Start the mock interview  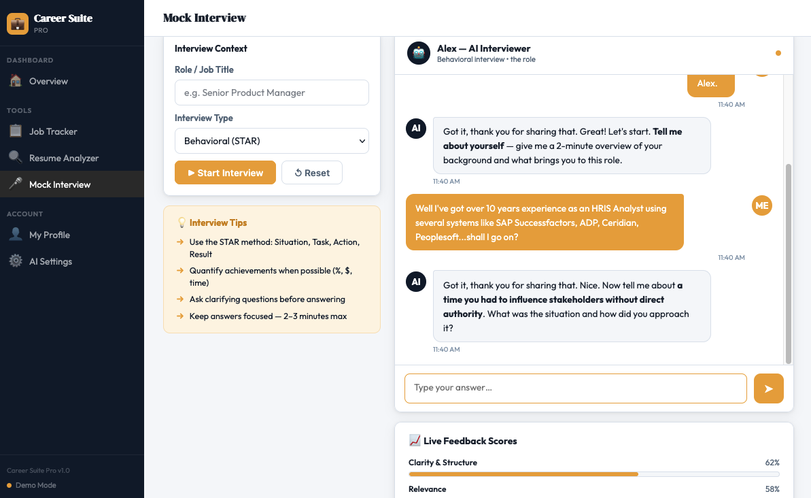click(225, 172)
